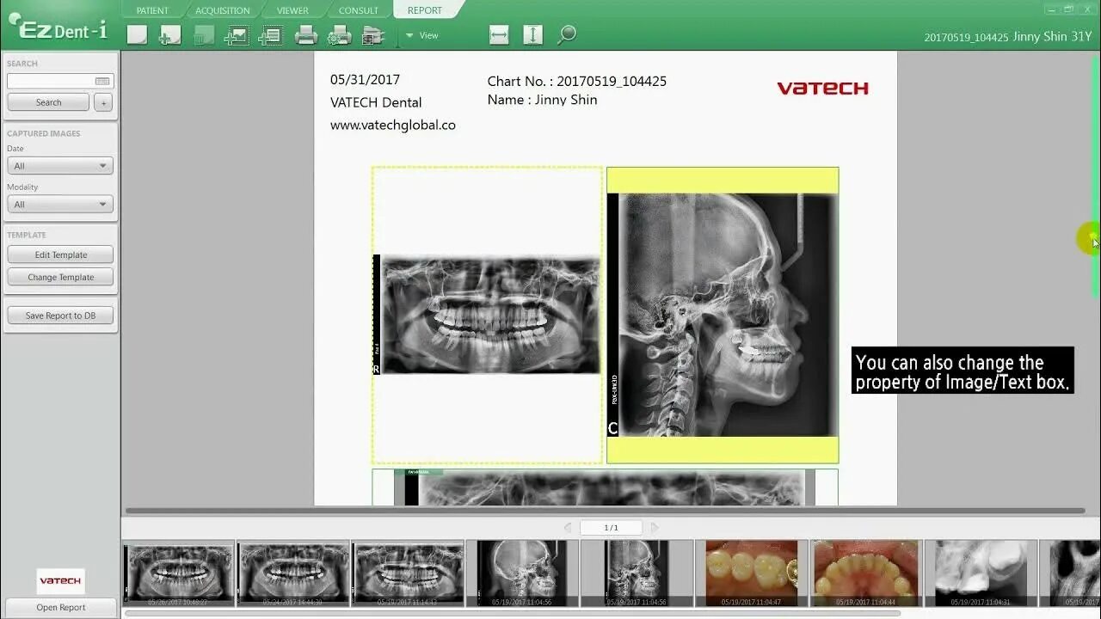The height and width of the screenshot is (619, 1101).
Task: Click the Search button
Action: click(x=48, y=102)
